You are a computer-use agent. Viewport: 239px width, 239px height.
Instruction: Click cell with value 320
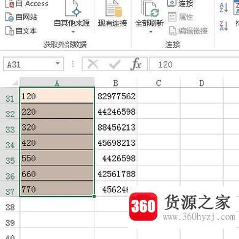click(57, 127)
